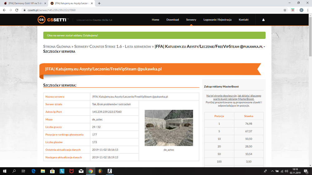The width and height of the screenshot is (312, 175).
Task: Switch to Chrome on taskbar
Action: click(90, 171)
